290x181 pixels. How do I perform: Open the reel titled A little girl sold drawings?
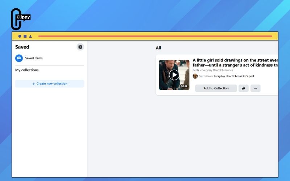[x=235, y=63]
